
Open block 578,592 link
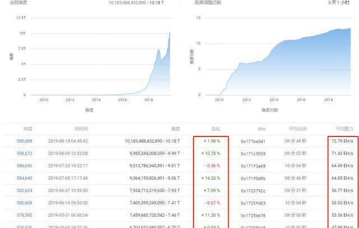[24, 215]
